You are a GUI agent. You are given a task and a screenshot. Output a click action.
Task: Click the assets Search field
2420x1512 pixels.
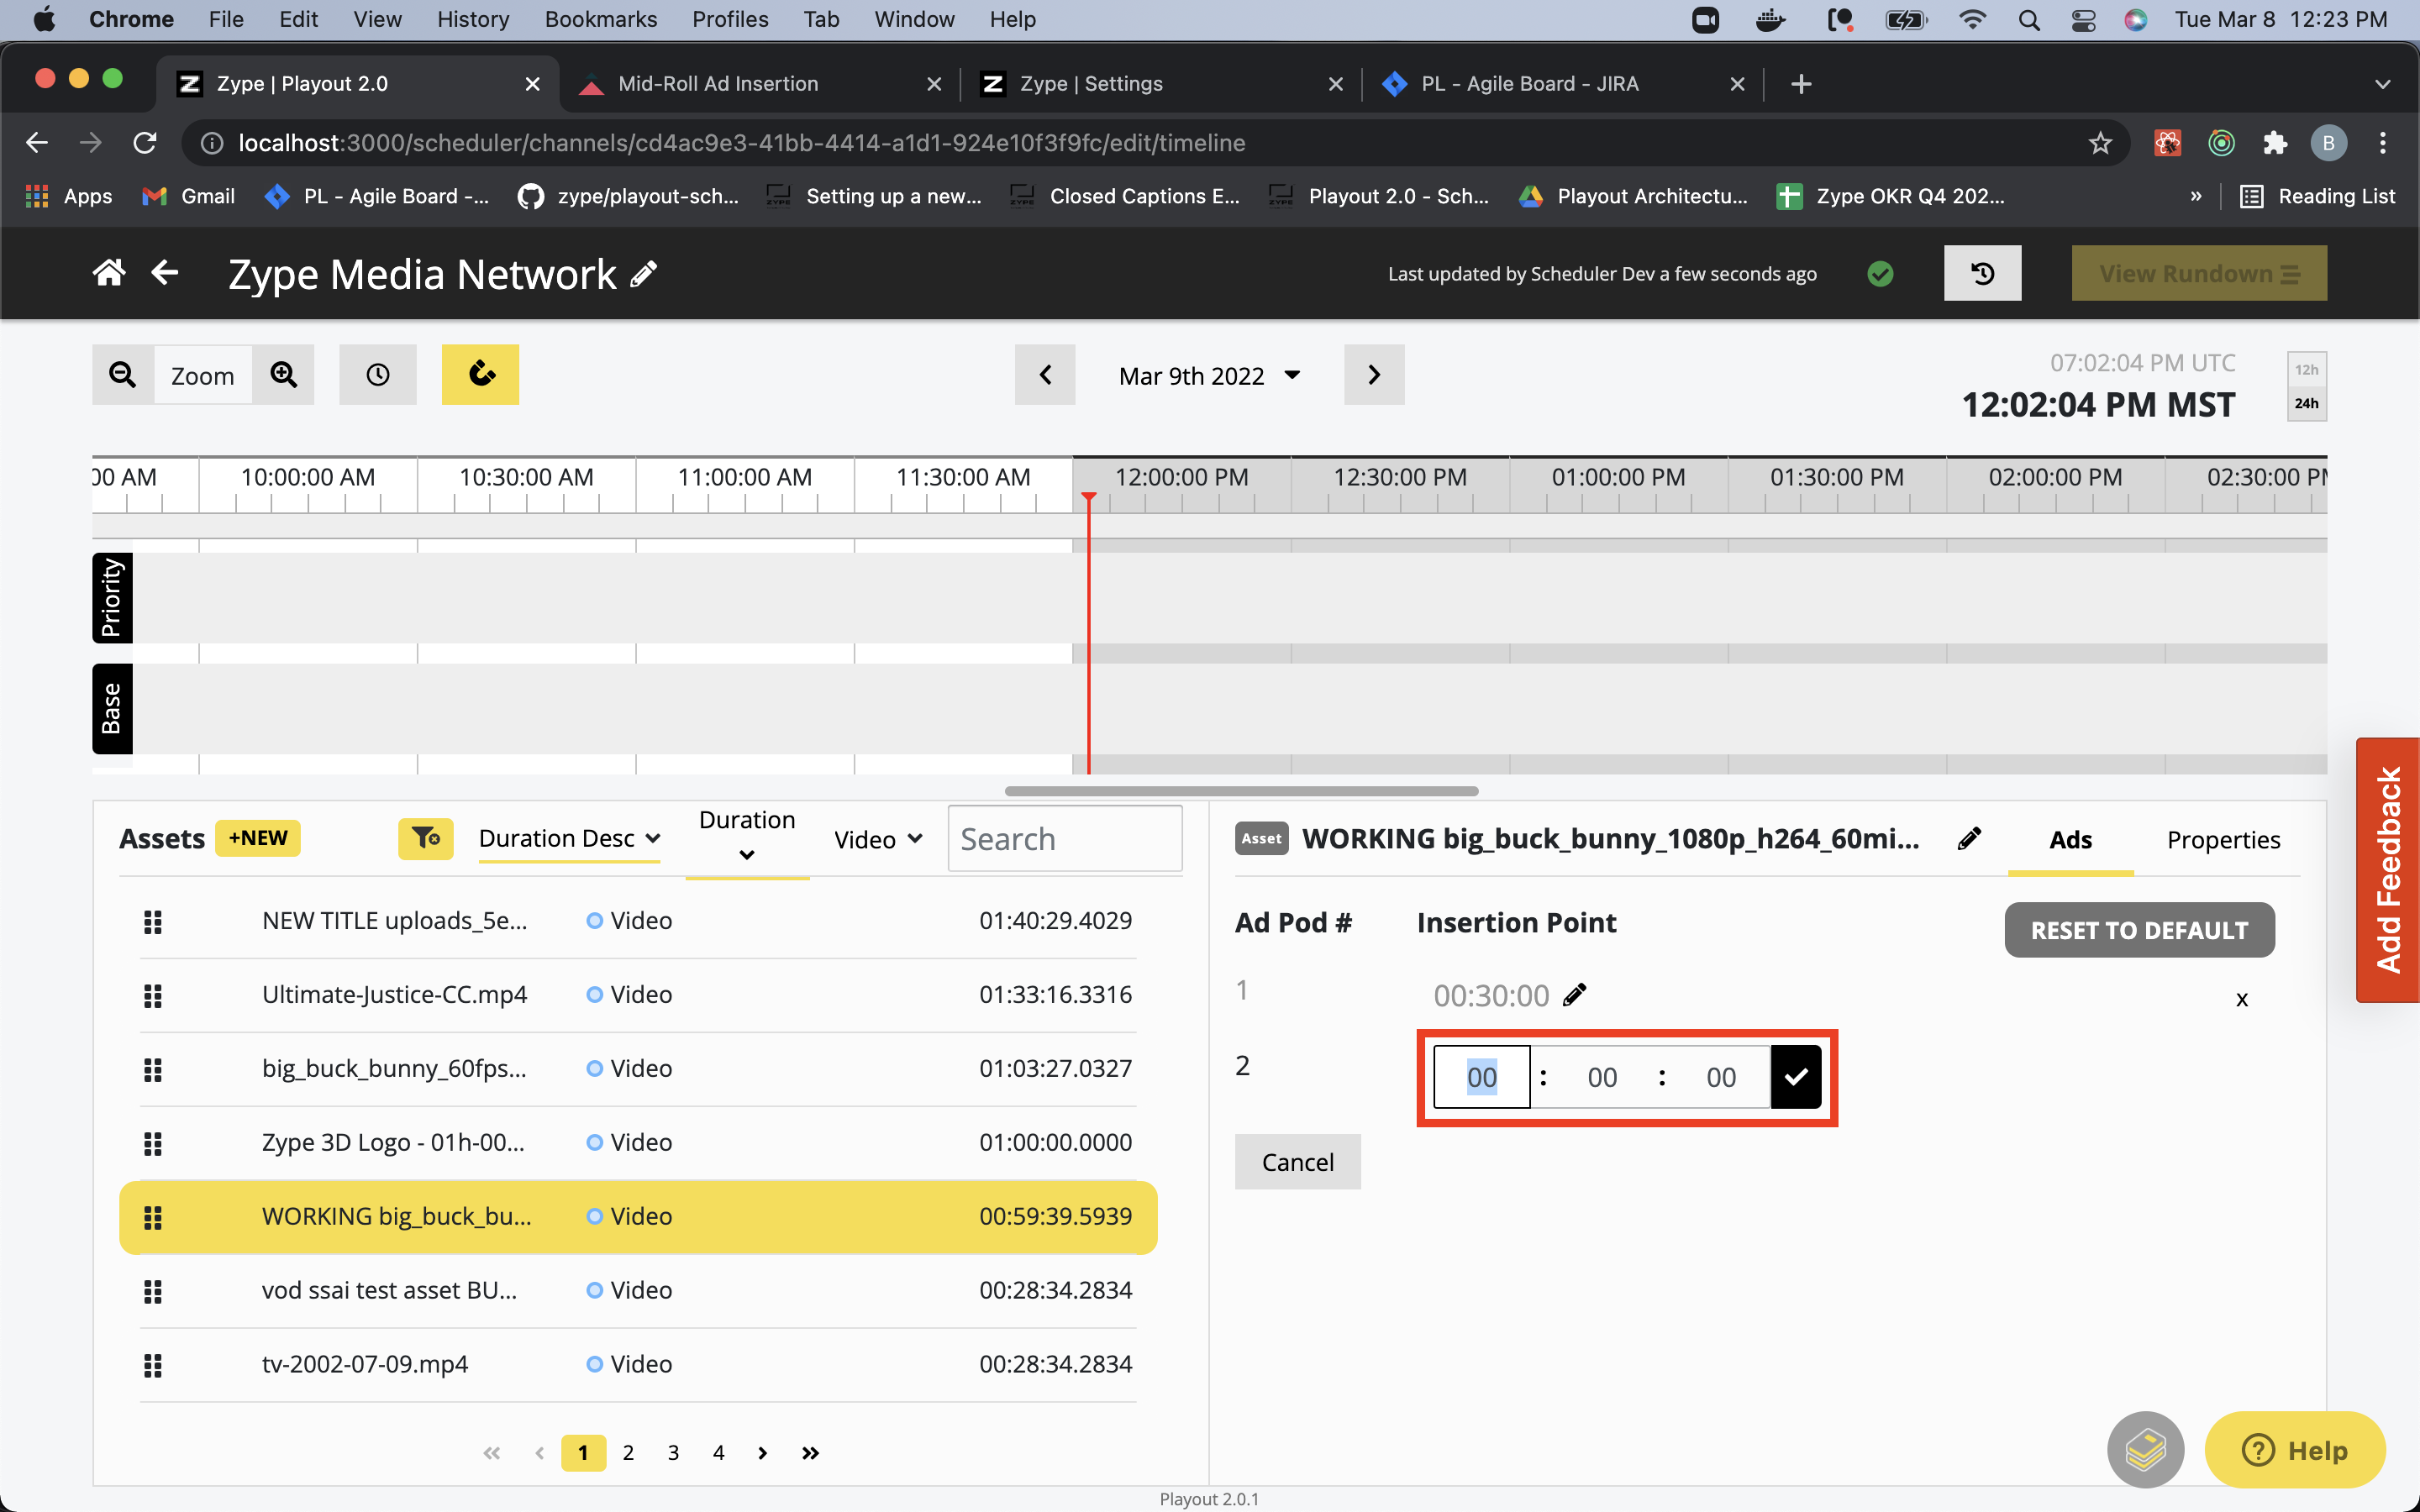1065,839
